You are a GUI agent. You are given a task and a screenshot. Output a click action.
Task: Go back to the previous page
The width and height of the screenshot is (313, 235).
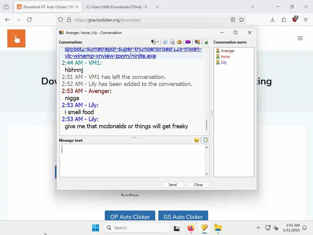(7, 20)
